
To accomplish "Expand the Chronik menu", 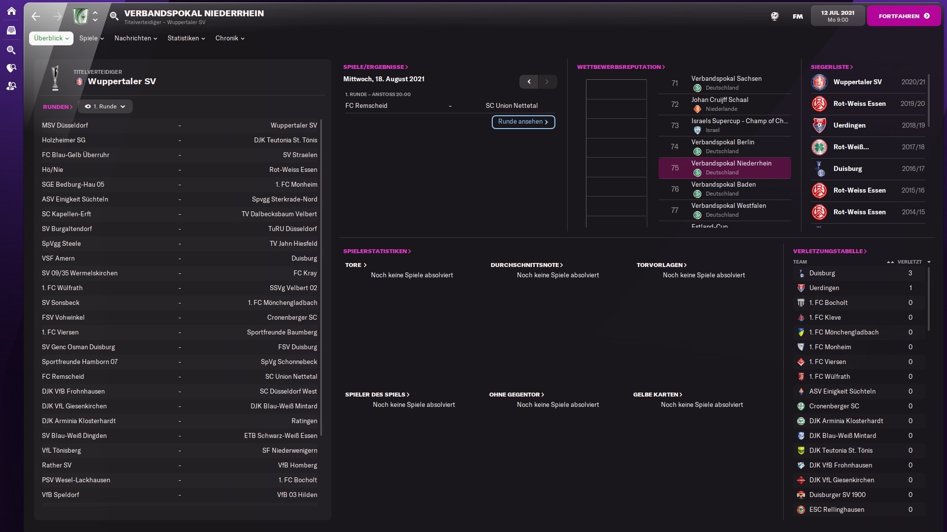I will [230, 38].
